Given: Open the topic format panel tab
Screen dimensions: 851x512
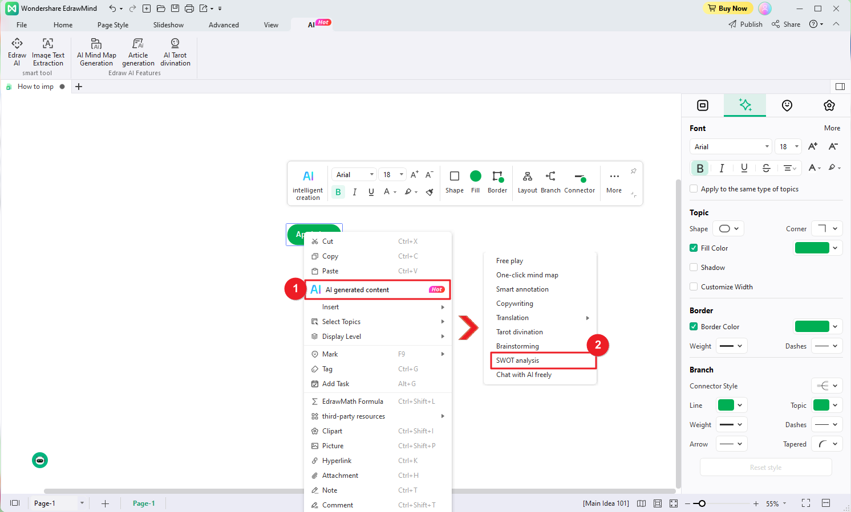Looking at the screenshot, I should point(703,105).
